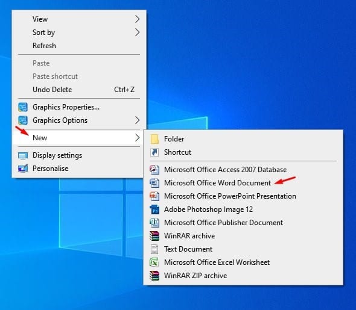
Task: Select Microsoft Office Word Document
Action: point(243,183)
